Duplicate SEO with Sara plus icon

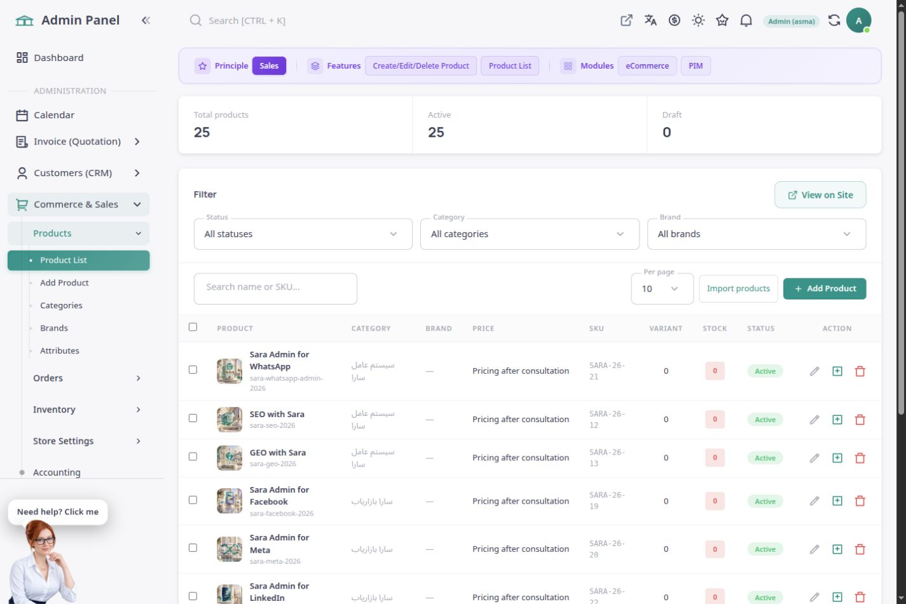pyautogui.click(x=837, y=420)
